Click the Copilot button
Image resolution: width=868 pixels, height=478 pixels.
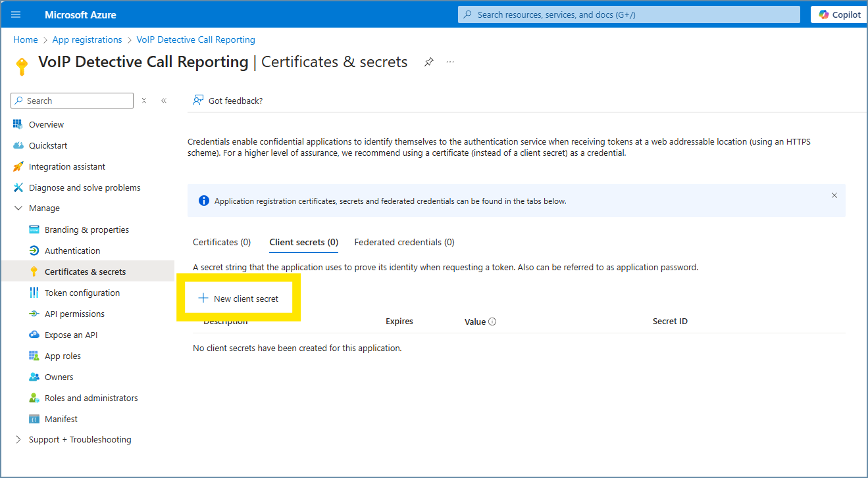[x=839, y=14]
